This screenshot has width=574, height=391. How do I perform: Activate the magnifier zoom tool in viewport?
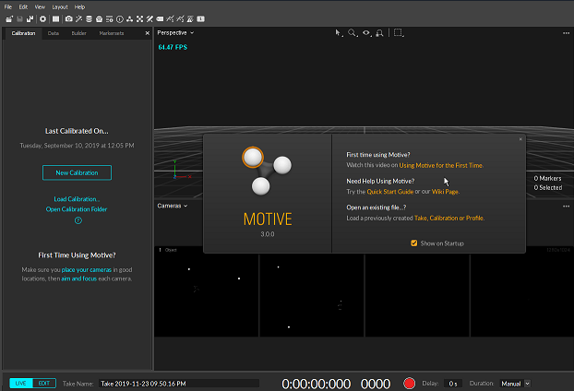click(x=353, y=32)
